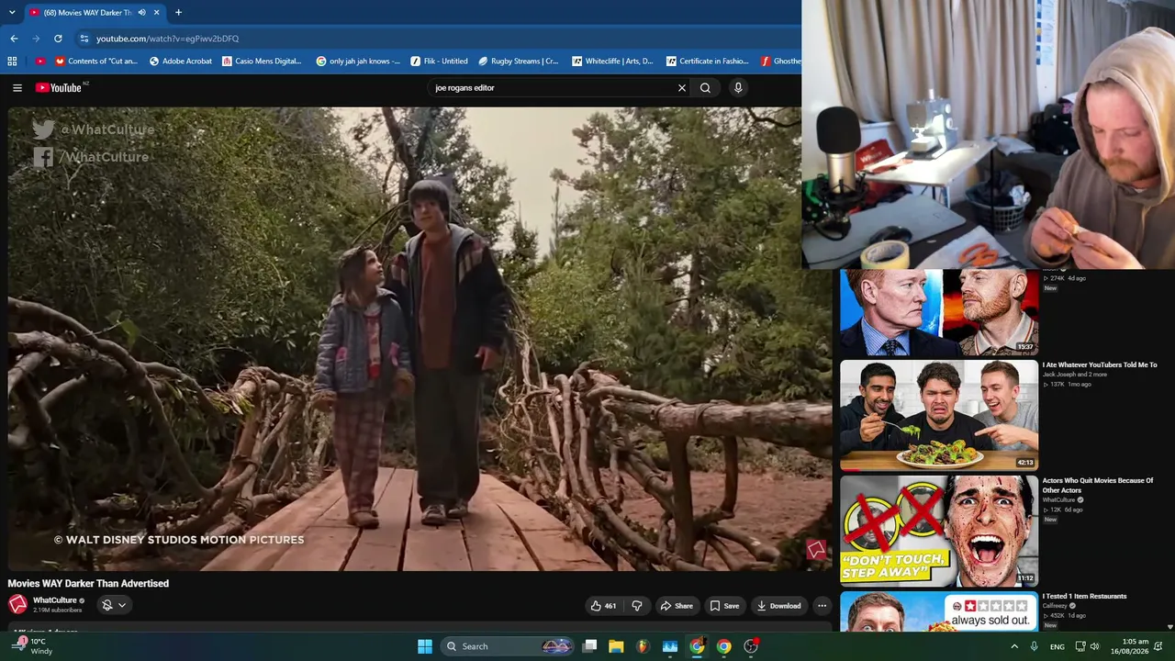This screenshot has height=661, width=1175.
Task: Open the Casio Mens Digital bookmark
Action: (263, 62)
